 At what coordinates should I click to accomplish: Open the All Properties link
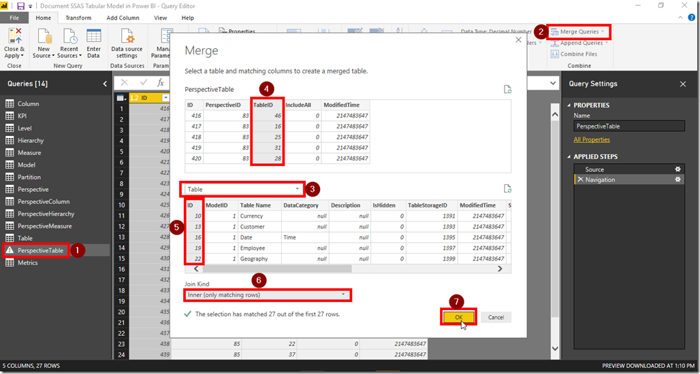(x=592, y=139)
